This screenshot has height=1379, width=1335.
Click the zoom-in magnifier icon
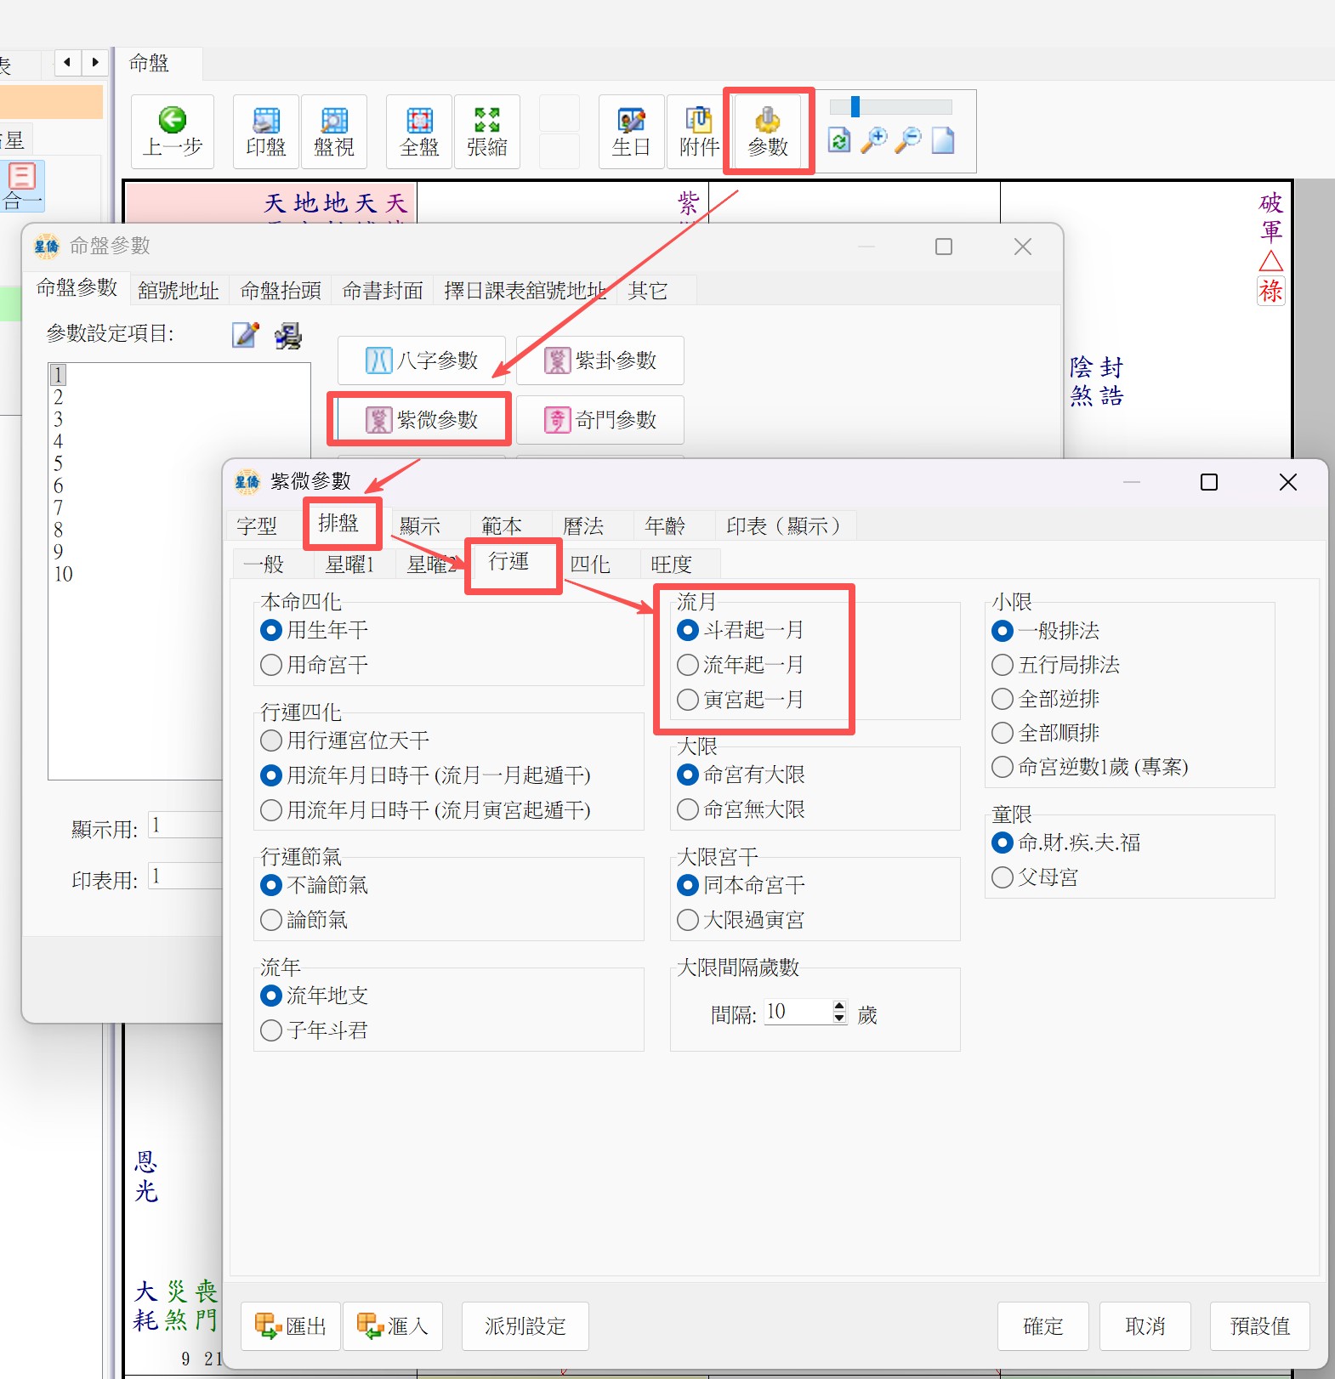point(873,140)
